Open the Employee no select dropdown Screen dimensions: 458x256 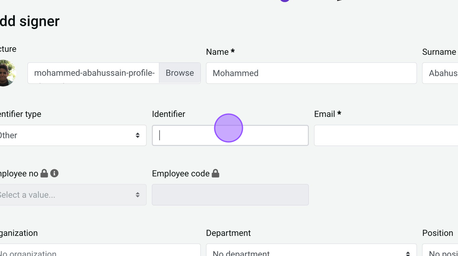(72, 195)
